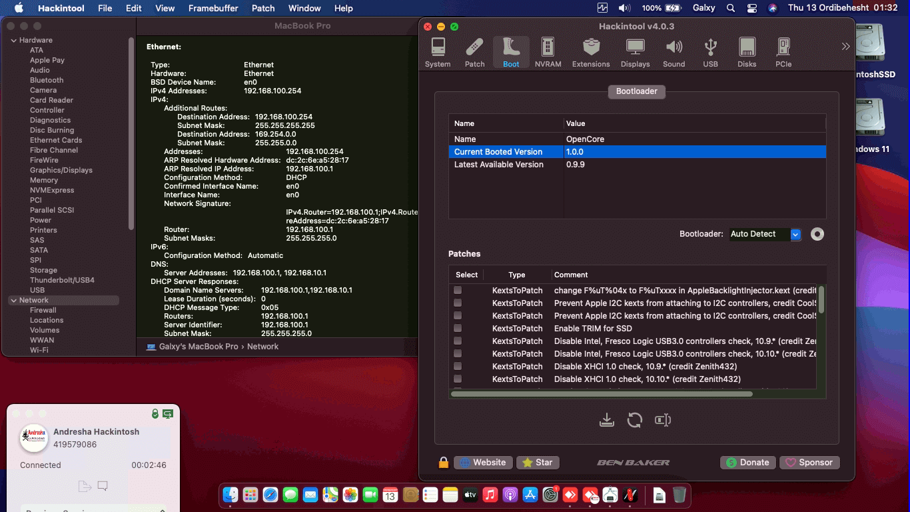The height and width of the screenshot is (512, 910).
Task: Select Graphics/Displays in System Information sidebar
Action: [x=61, y=170]
